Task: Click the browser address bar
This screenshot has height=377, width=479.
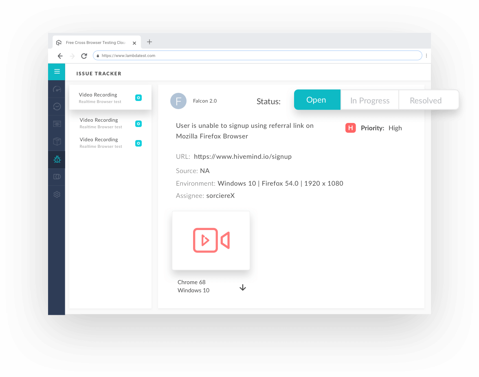Action: pos(257,56)
